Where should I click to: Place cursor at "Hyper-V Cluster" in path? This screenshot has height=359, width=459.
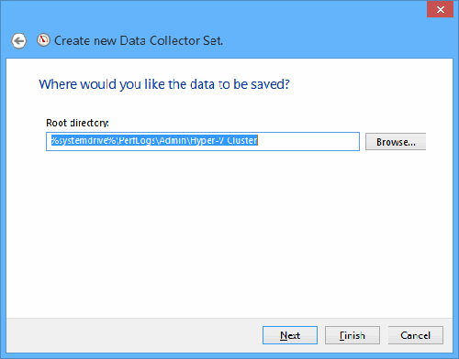224,140
